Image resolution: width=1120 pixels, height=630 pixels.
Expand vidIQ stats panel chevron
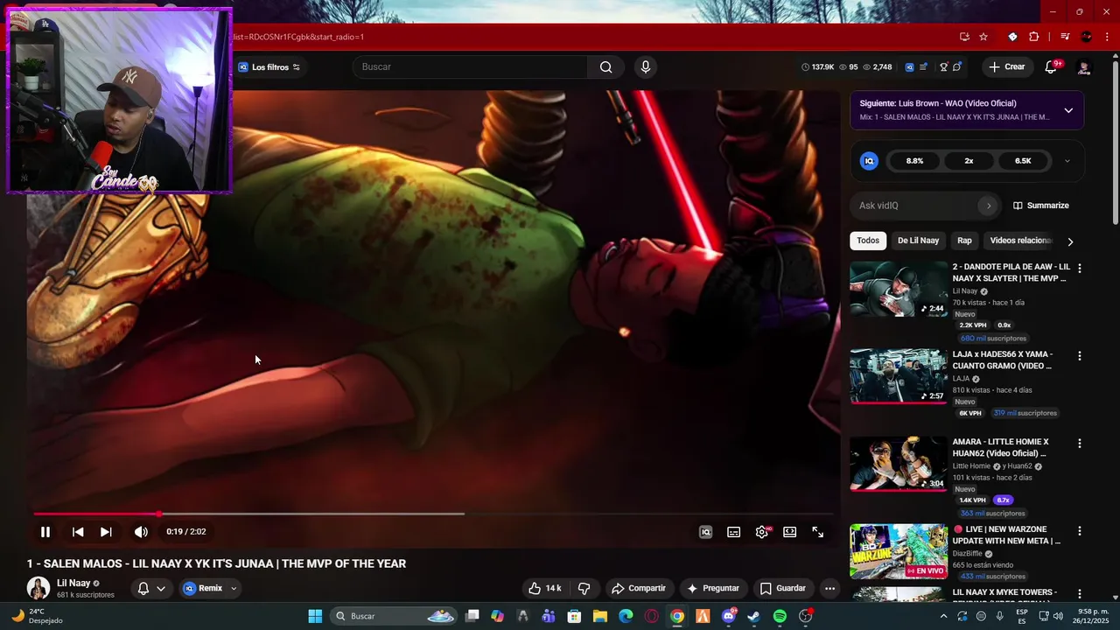tap(1067, 161)
